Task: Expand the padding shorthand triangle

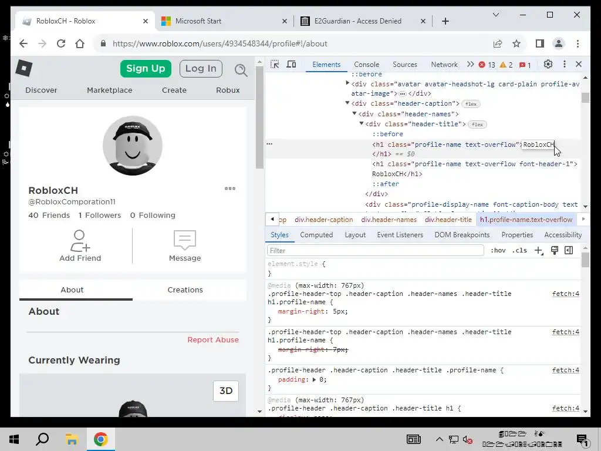Action: click(x=314, y=380)
